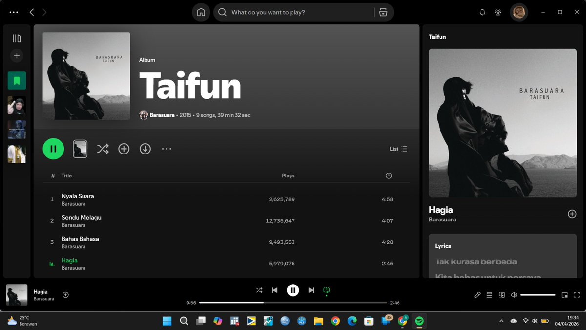Open the What's New notifications bell
This screenshot has width=586, height=330.
tap(482, 12)
